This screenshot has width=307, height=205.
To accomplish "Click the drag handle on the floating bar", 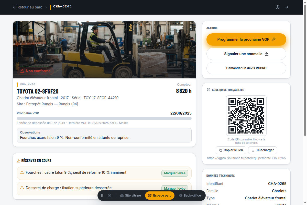I will 102,196.
